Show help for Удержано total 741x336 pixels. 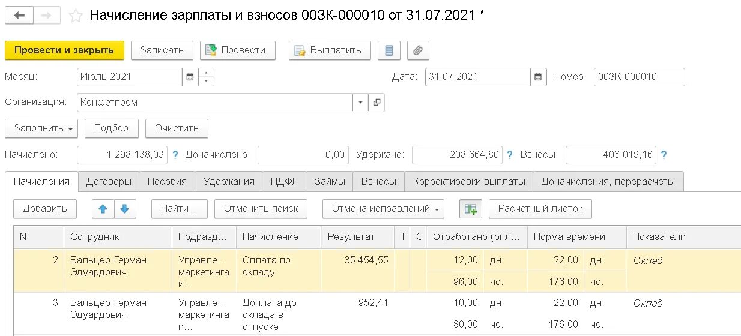pyautogui.click(x=510, y=155)
